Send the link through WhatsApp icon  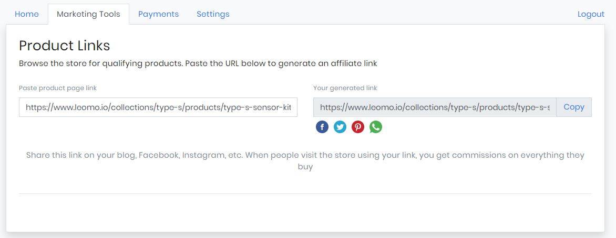[376, 127]
